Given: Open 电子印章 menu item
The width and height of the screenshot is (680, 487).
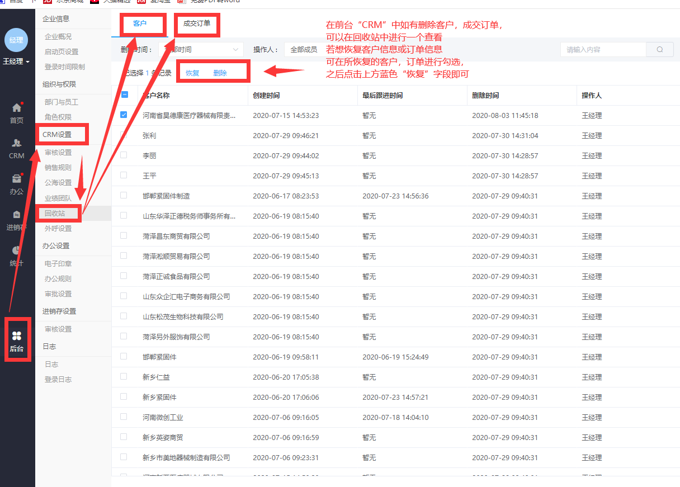Looking at the screenshot, I should (58, 263).
